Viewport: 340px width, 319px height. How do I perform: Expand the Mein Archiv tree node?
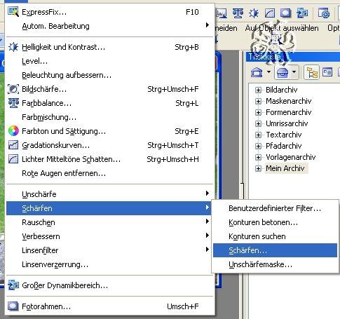(x=258, y=168)
